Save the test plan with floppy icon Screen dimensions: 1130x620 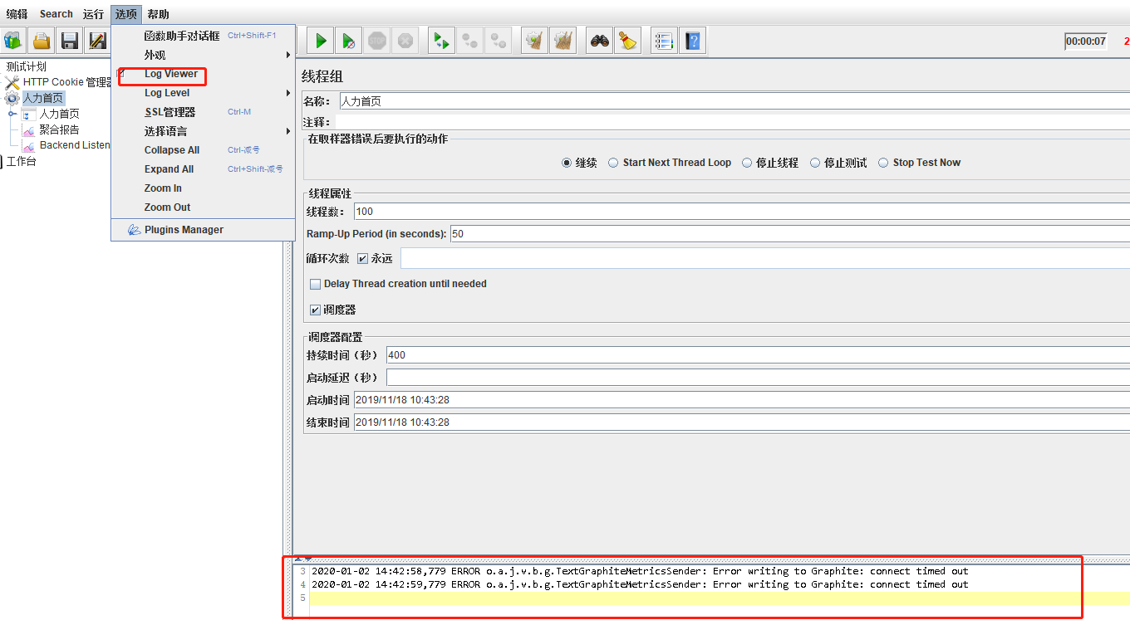pos(70,40)
